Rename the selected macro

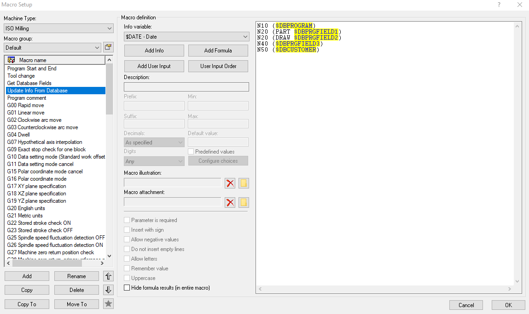76,276
